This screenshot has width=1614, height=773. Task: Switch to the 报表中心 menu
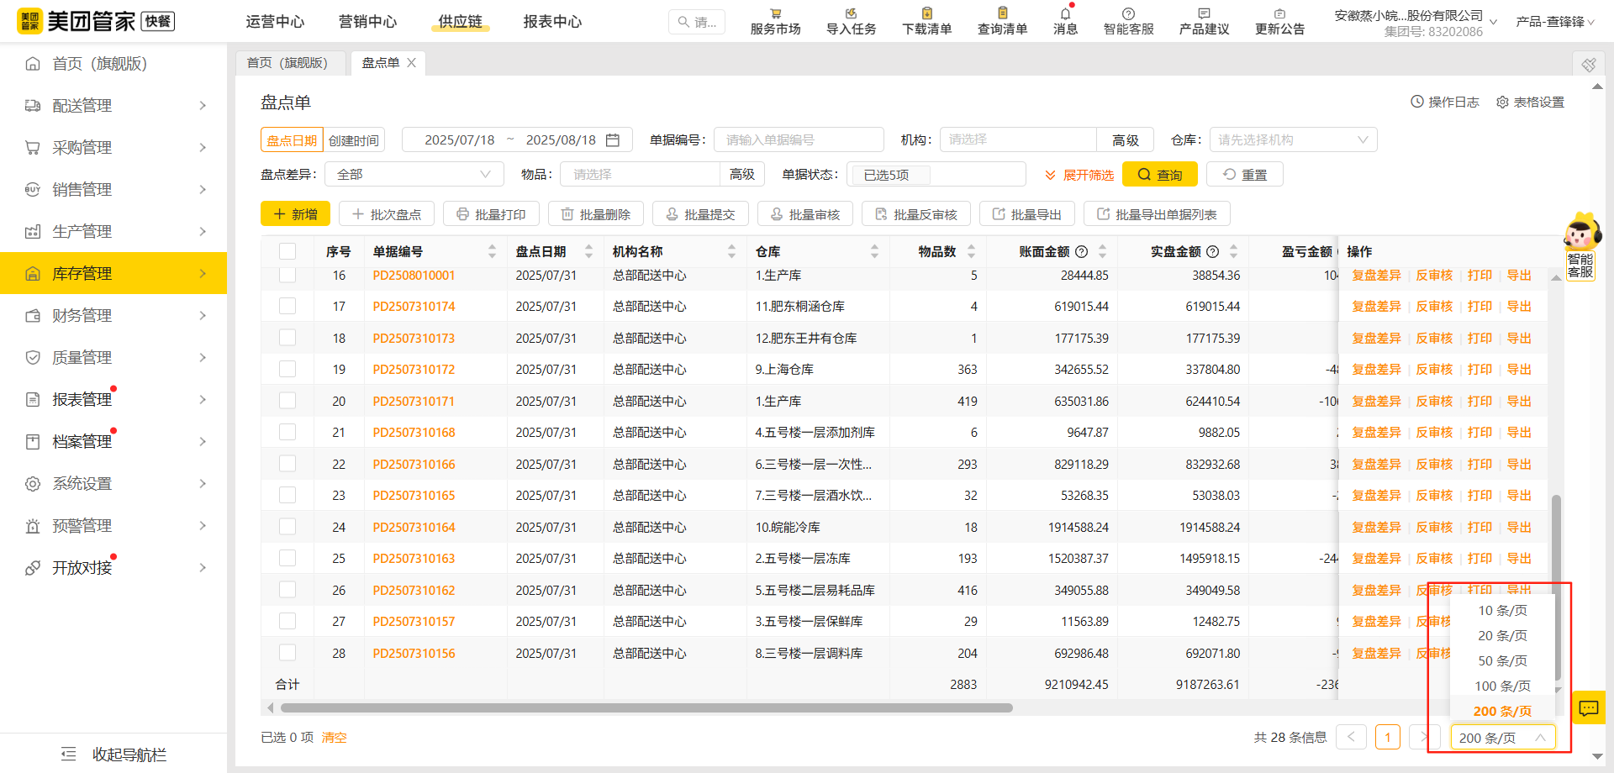pyautogui.click(x=552, y=21)
